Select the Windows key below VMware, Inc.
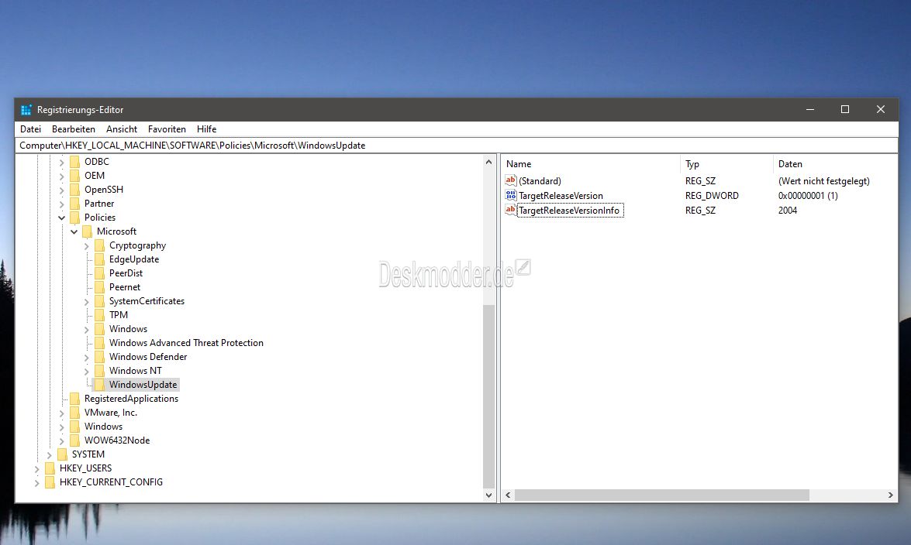Screen dimensions: 911x545 coord(103,427)
